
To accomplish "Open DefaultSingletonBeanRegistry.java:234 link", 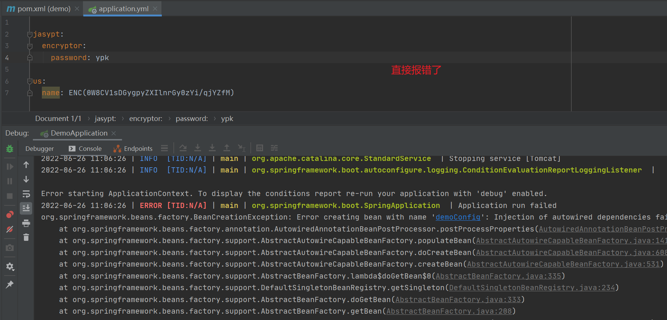I will click(x=532, y=288).
